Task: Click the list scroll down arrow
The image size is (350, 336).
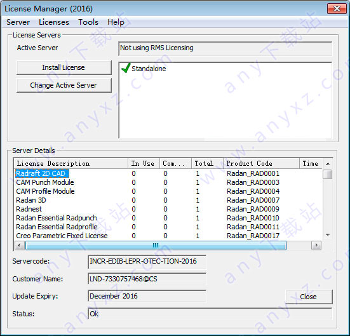Action: pos(328,235)
